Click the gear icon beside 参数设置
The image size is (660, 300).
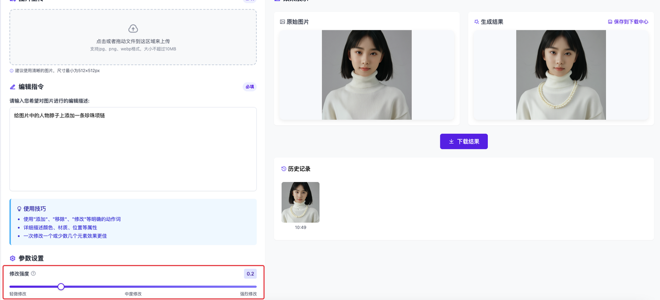[x=12, y=258]
